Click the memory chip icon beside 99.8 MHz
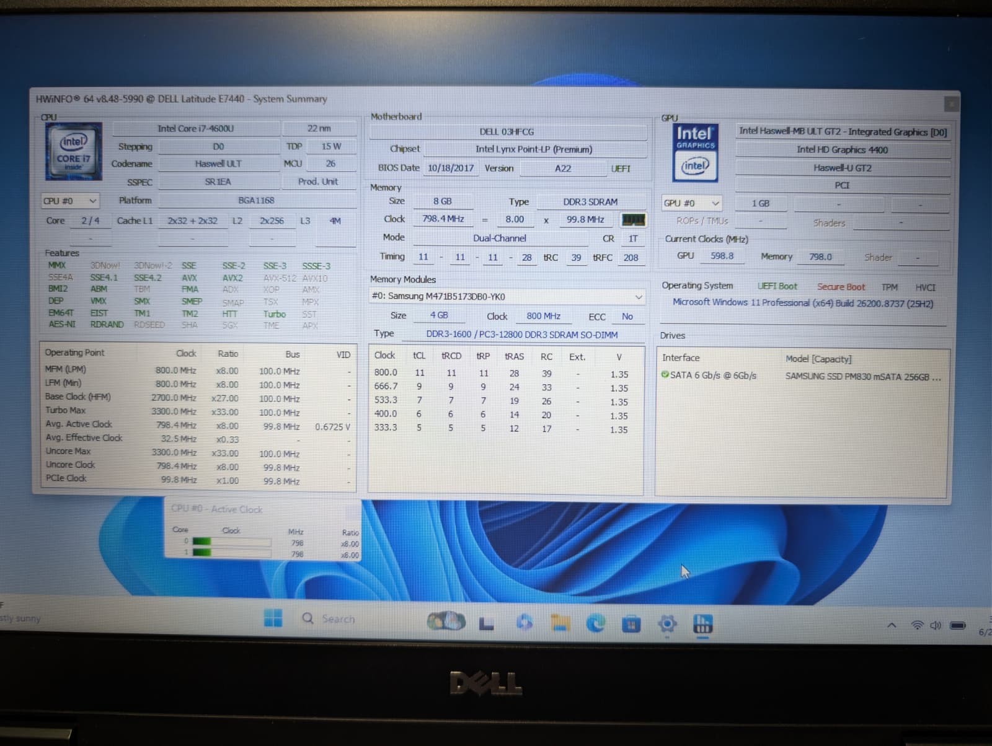Image resolution: width=992 pixels, height=746 pixels. pos(633,220)
